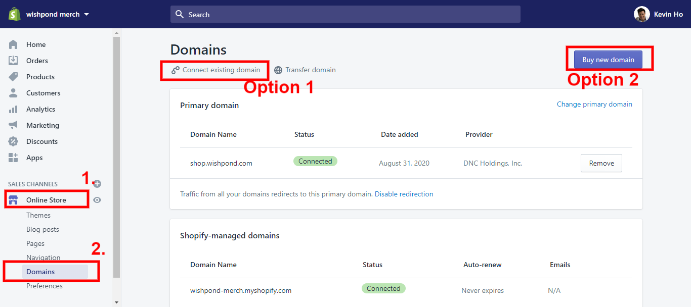
Task: Click Date added column header
Action: click(x=400, y=134)
